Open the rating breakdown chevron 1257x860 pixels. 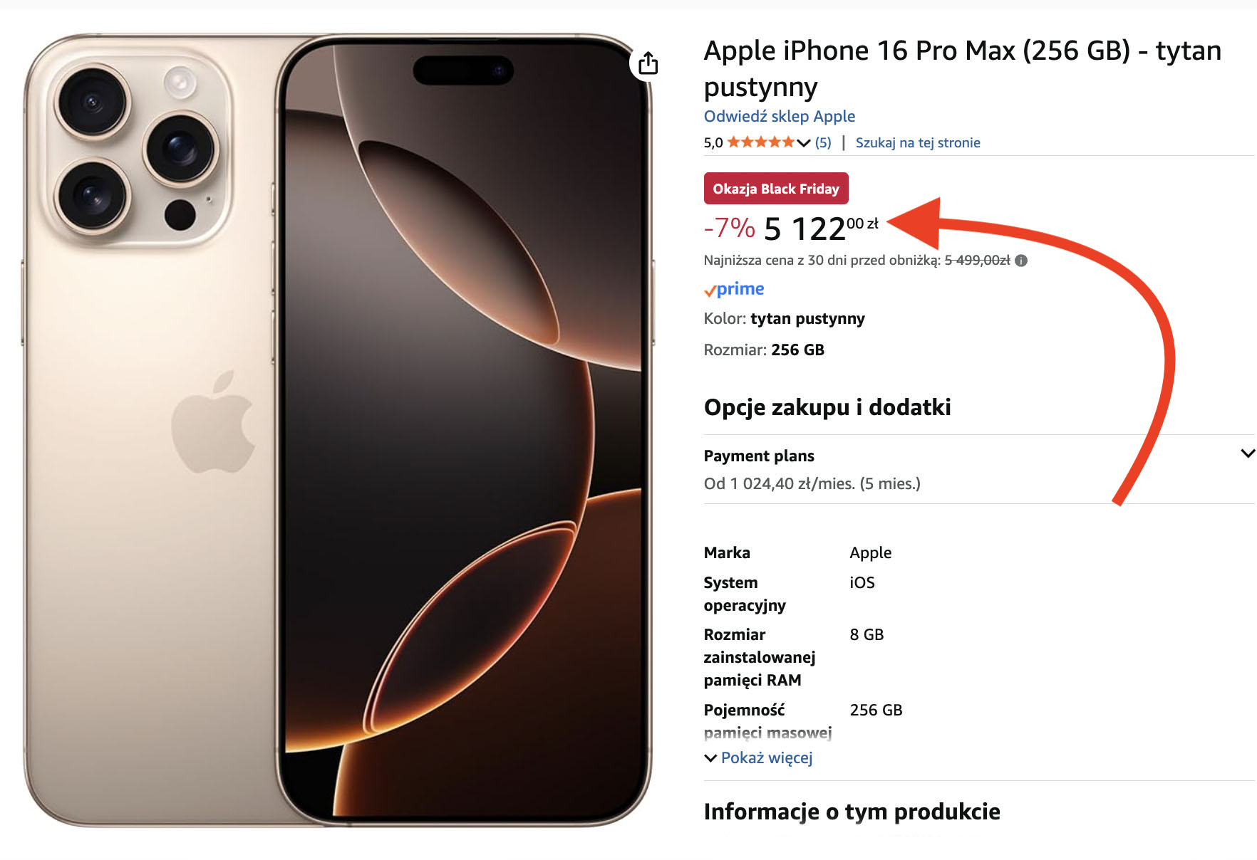[x=804, y=142]
